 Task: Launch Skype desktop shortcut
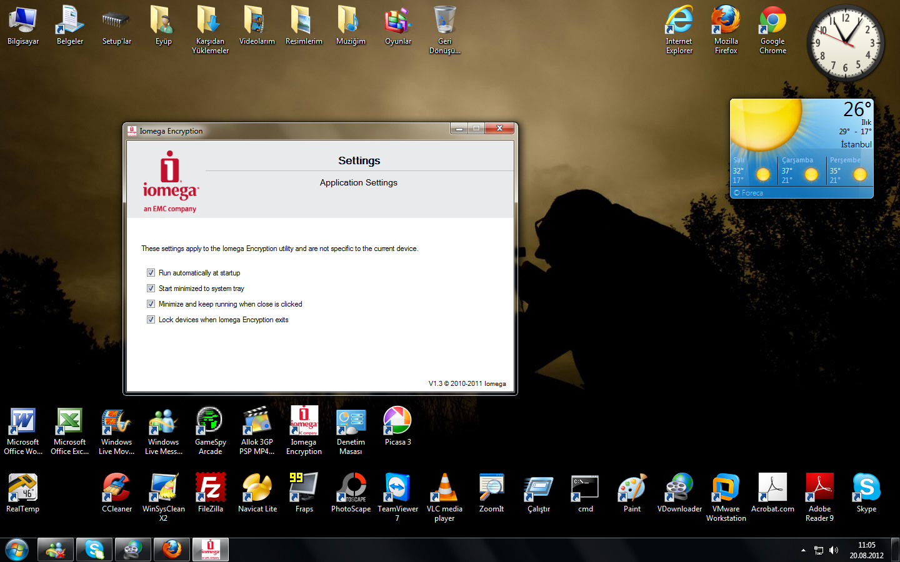[x=866, y=493]
